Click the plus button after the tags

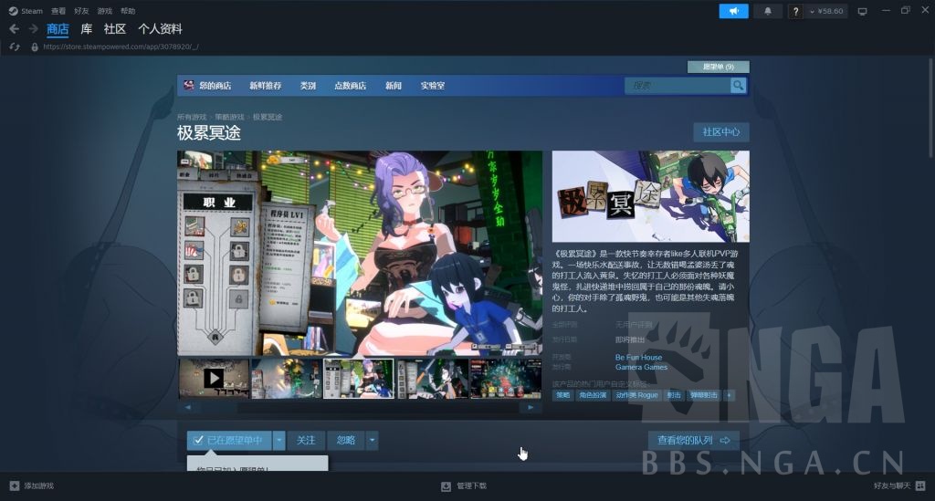[x=729, y=395]
